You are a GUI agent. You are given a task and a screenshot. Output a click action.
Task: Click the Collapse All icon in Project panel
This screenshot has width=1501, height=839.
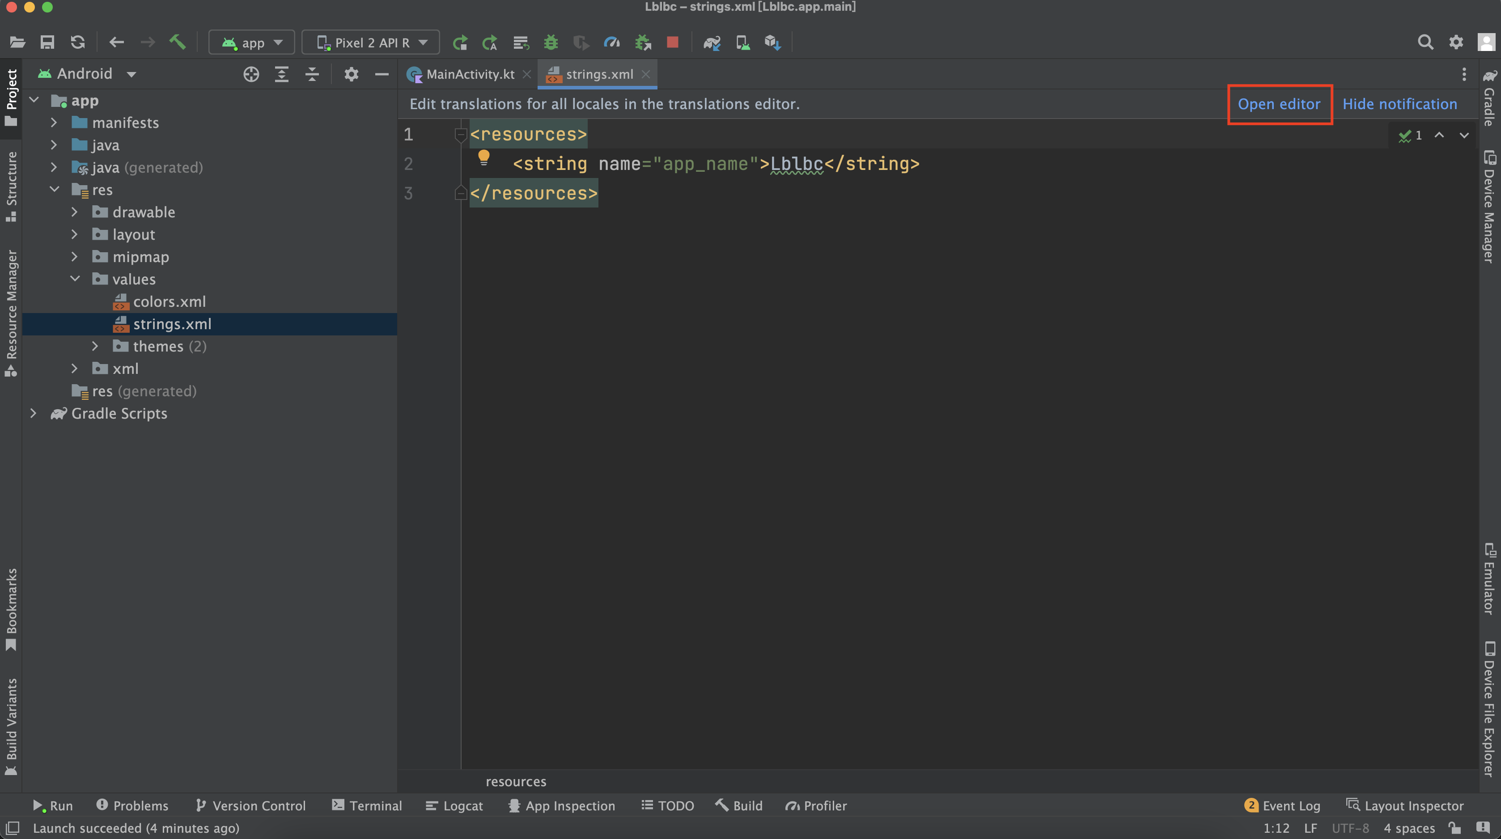click(x=312, y=74)
